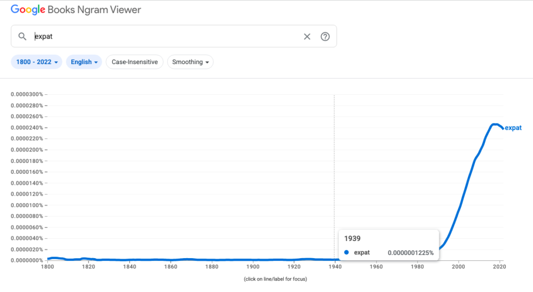Click the 1960 x-axis year label
533x292 pixels.
pos(376,266)
